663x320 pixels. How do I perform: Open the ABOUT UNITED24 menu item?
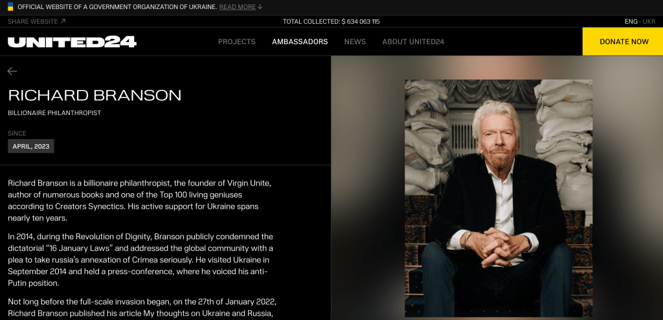tap(413, 42)
